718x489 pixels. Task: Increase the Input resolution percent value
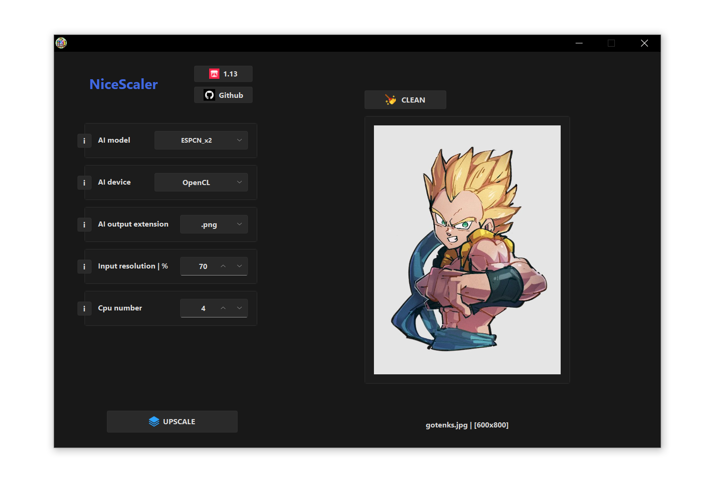click(223, 266)
